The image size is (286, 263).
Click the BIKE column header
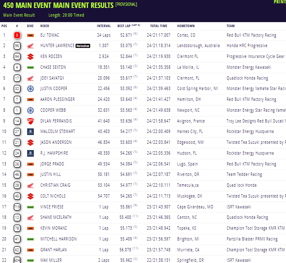pyautogui.click(x=30, y=26)
